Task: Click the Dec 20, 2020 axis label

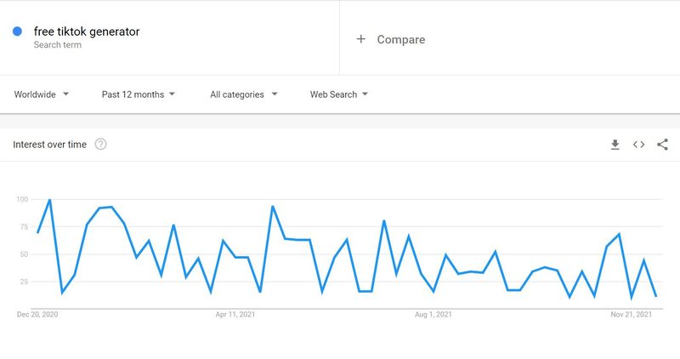Action: coord(37,314)
